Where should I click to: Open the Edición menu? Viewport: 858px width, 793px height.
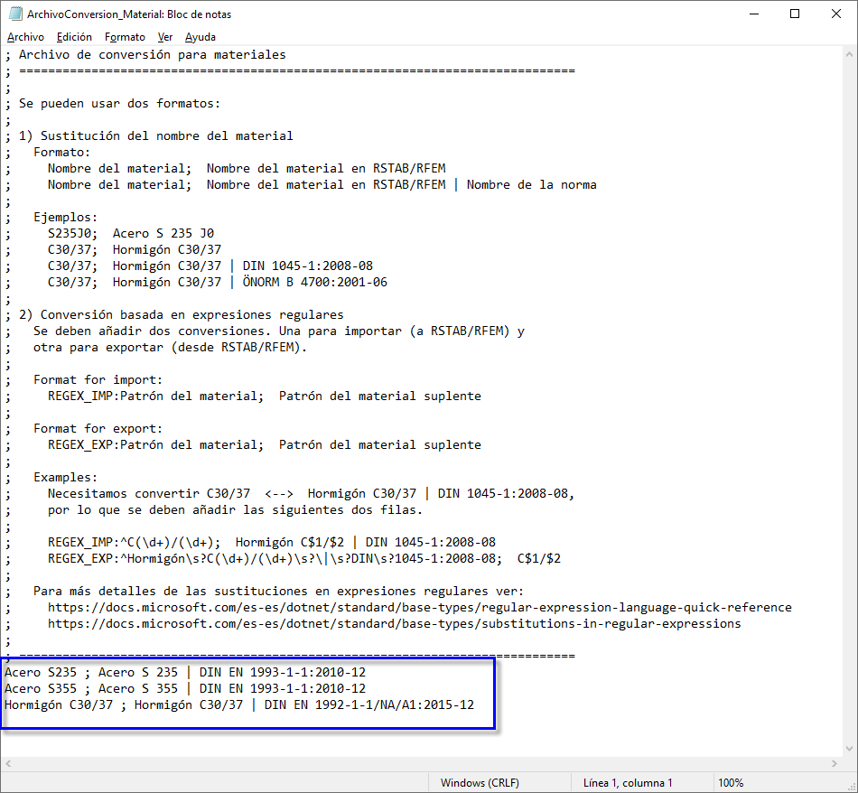pos(74,37)
